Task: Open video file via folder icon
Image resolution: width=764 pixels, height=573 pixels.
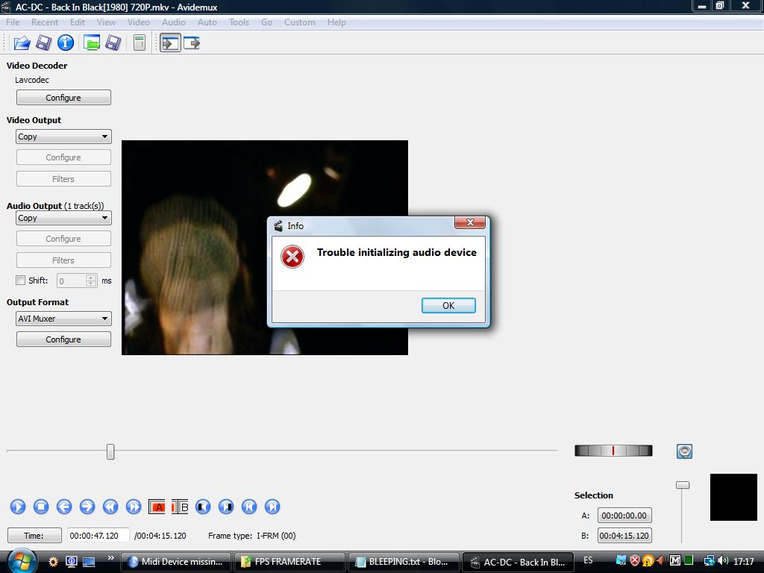Action: click(x=22, y=43)
